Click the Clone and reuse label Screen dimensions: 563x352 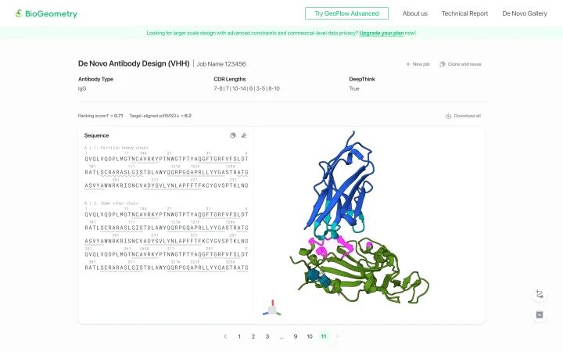464,64
